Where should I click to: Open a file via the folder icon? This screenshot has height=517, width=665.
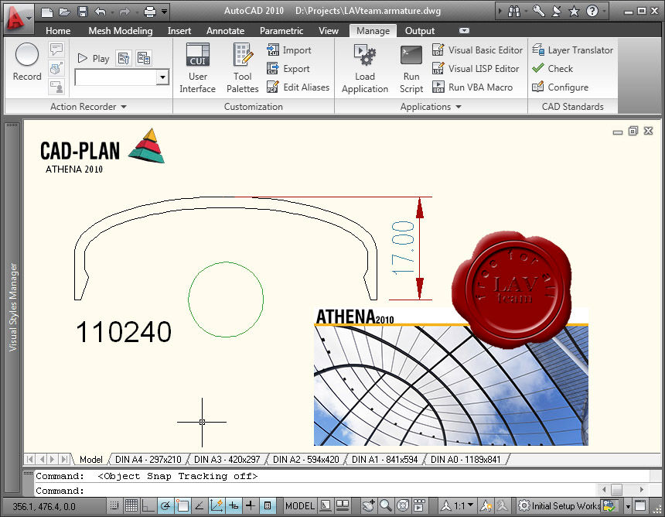pos(65,12)
